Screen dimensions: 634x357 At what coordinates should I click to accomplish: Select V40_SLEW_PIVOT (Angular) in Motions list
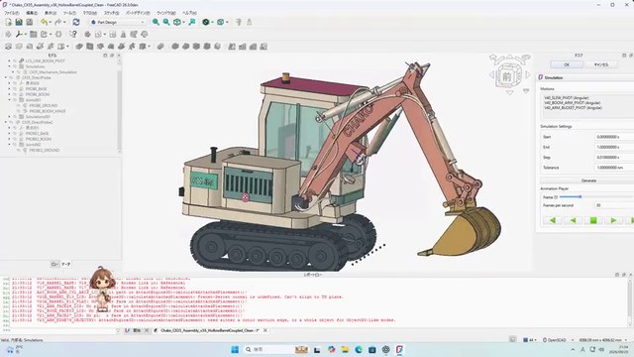[566, 98]
